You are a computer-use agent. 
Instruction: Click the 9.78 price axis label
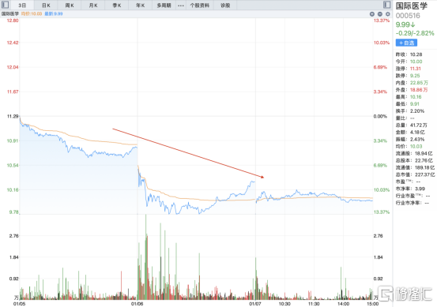pos(14,212)
